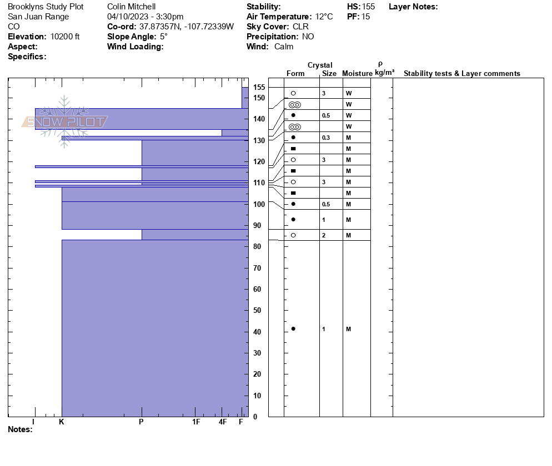Click the 'Stability tests & Layer comments' column header
The width and height of the screenshot is (552, 466).
point(461,73)
